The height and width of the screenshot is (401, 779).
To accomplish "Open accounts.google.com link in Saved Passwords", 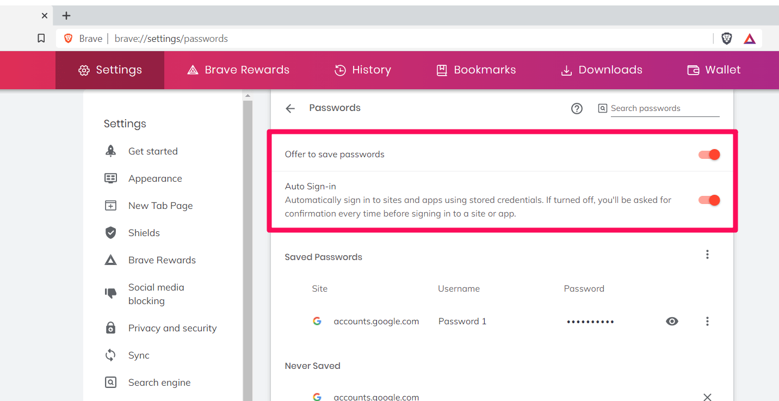I will pyautogui.click(x=376, y=321).
